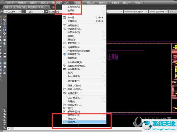177x132 pixels.
Task: Open the 修改(M) menu
Action: (x=103, y=3)
